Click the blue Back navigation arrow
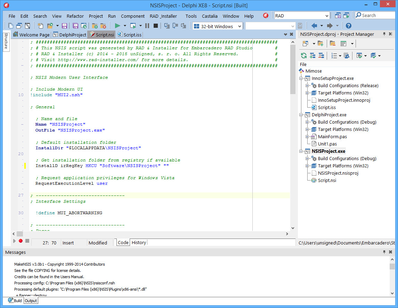The image size is (398, 308). (314, 26)
